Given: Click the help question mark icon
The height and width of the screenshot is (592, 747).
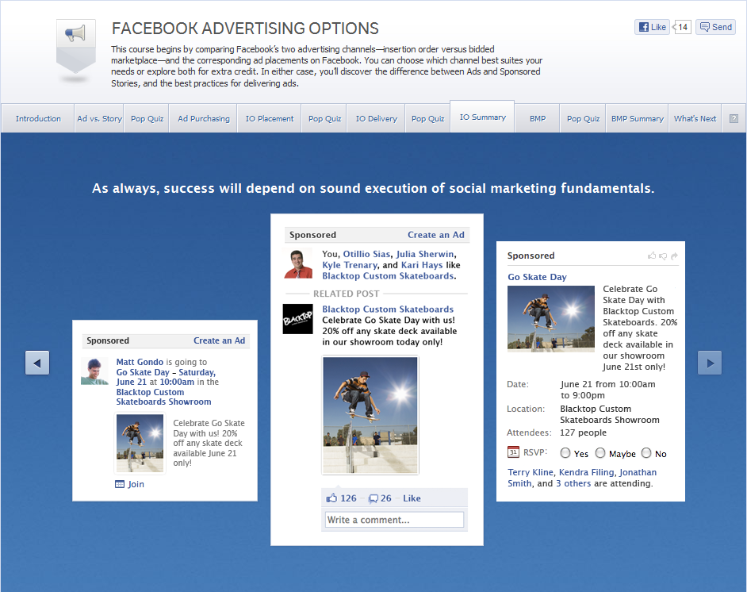Looking at the screenshot, I should tap(734, 119).
